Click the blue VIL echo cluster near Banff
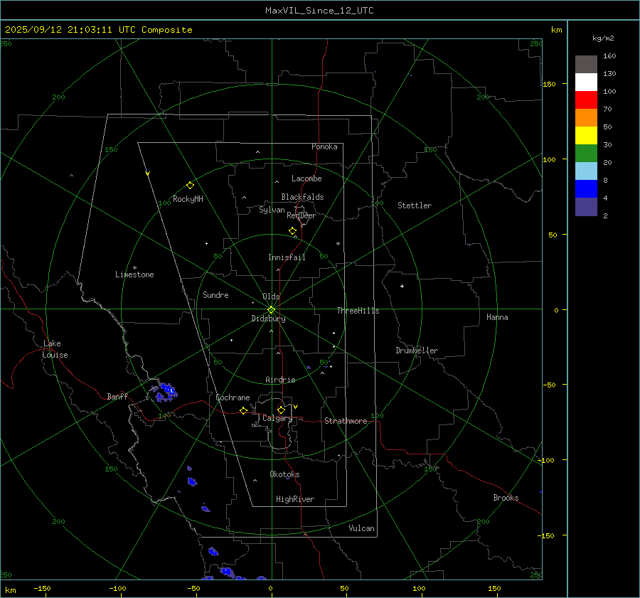The image size is (640, 598). (164, 393)
